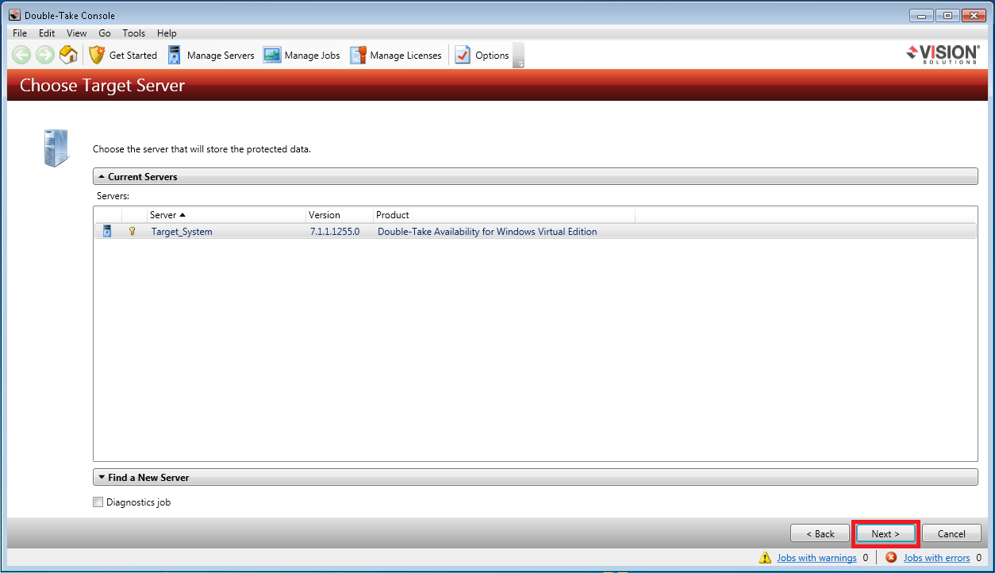
Task: Open Options from the toolbar
Action: (x=482, y=55)
